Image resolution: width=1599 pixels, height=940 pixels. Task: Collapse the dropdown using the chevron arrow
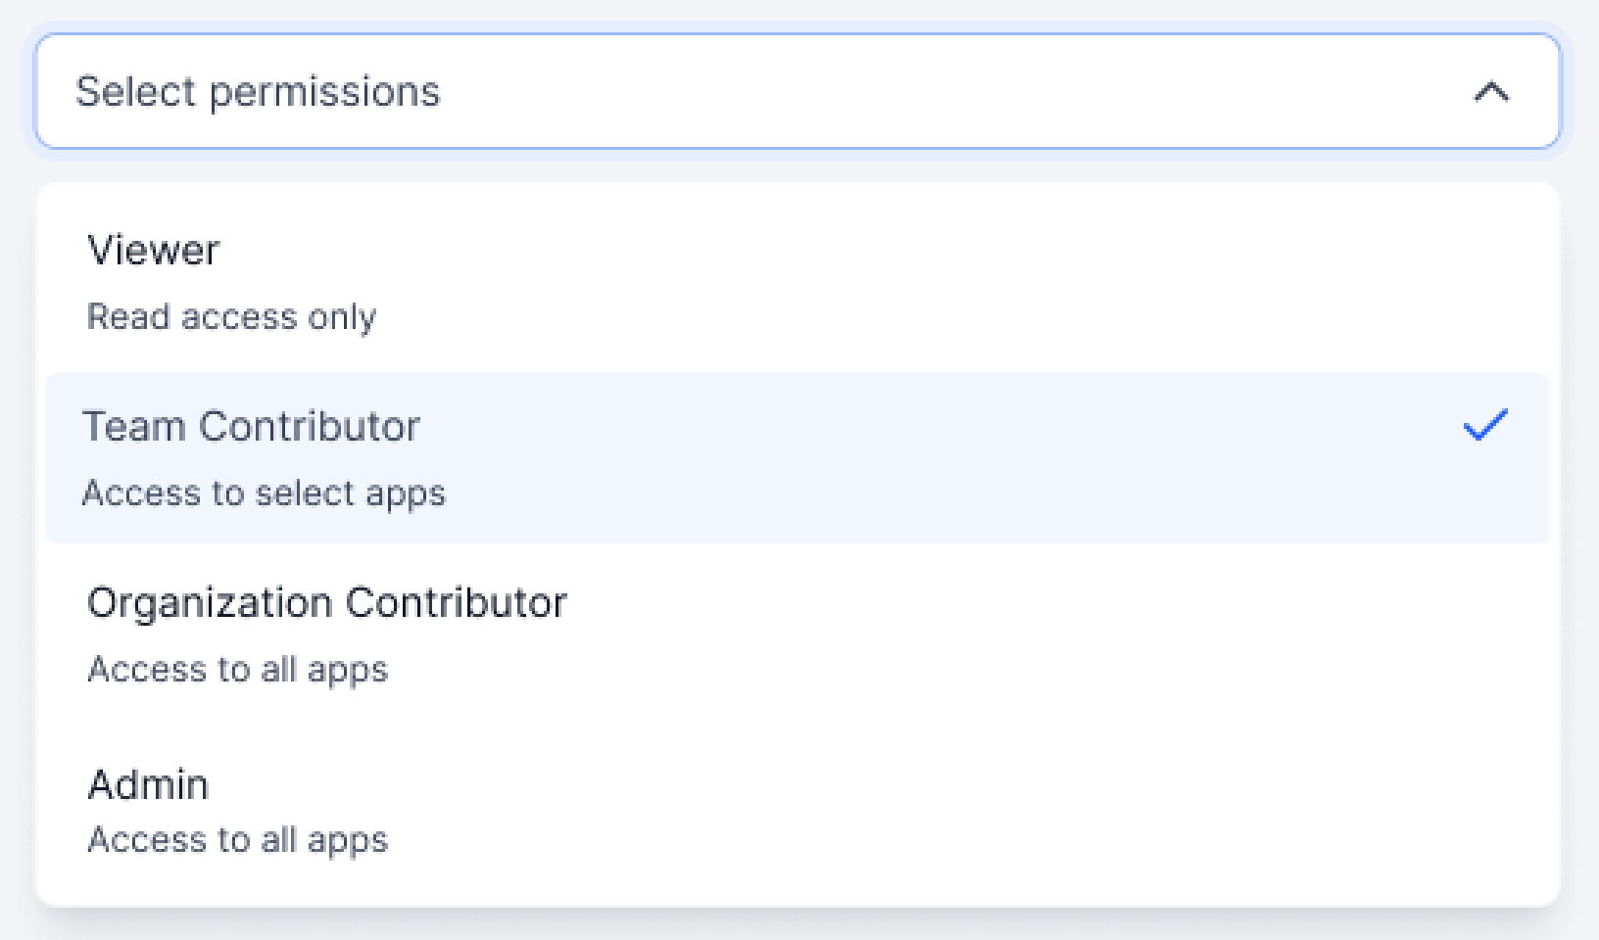tap(1491, 92)
